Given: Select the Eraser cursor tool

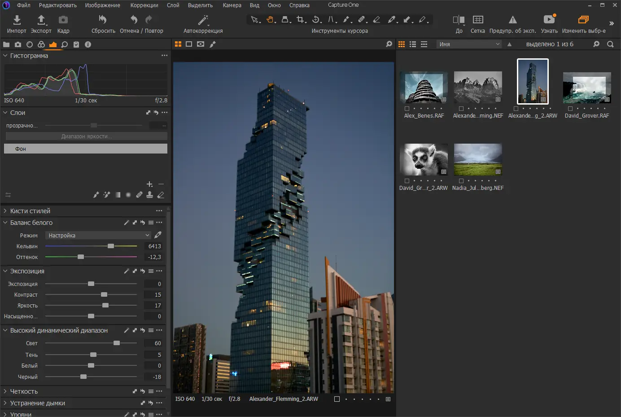Looking at the screenshot, I should point(376,20).
